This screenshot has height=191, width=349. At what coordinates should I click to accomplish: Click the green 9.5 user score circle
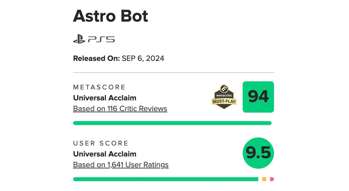click(x=258, y=153)
